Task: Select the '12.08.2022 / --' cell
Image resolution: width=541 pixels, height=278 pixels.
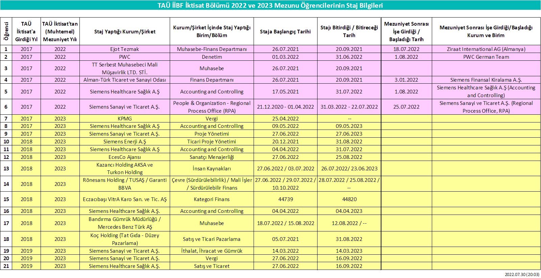Action: [349, 223]
